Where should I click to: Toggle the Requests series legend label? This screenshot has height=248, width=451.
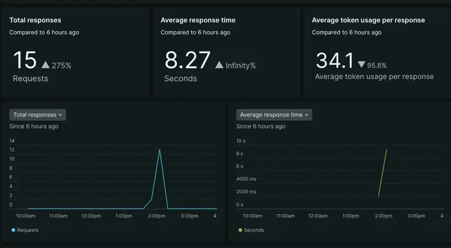(x=28, y=230)
